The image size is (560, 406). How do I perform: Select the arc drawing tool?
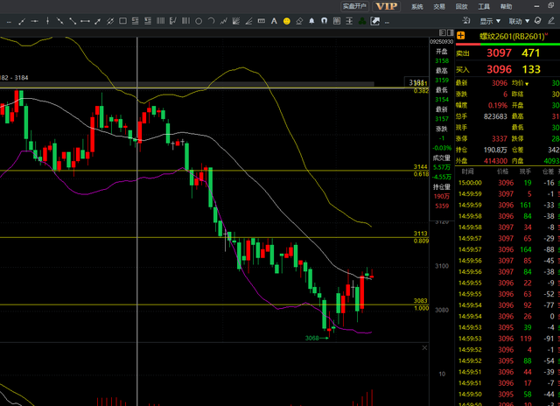(211, 21)
